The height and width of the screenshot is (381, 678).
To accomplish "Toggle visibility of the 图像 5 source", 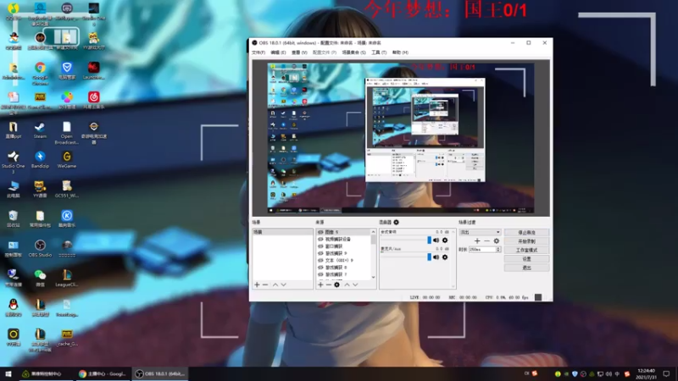I will pos(320,232).
